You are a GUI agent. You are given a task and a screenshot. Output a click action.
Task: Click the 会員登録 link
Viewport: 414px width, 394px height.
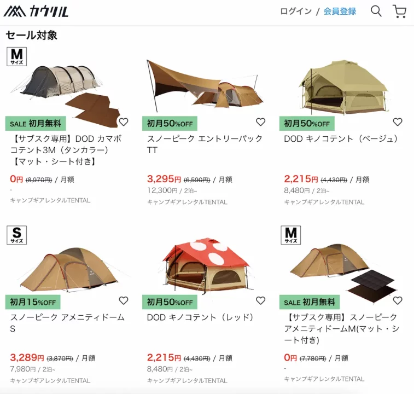point(340,11)
